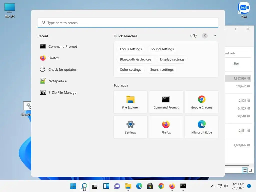Switch to Firefox on the taskbar
Viewport: 256px width, 192px height.
tap(172, 186)
